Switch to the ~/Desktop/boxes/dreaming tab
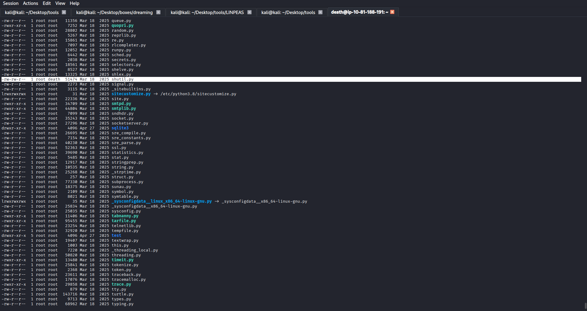 tap(114, 13)
